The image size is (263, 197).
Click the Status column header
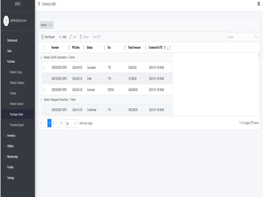90,48
